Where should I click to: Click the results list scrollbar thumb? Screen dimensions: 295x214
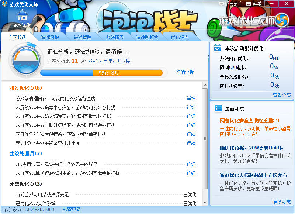click(x=205, y=139)
